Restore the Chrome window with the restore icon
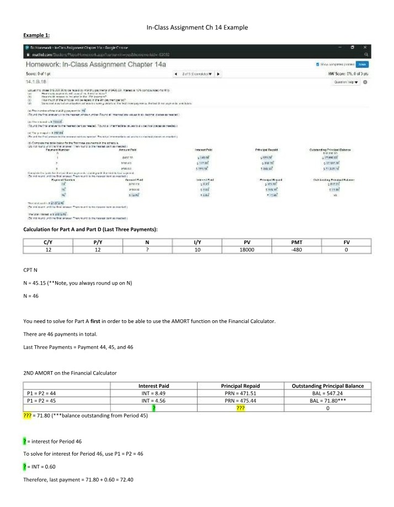Screen dimensions: 394x507 coord(353,47)
